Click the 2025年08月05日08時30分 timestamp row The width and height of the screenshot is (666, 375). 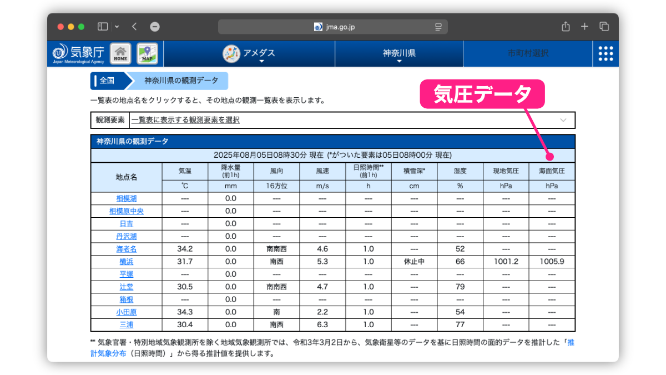(333, 155)
